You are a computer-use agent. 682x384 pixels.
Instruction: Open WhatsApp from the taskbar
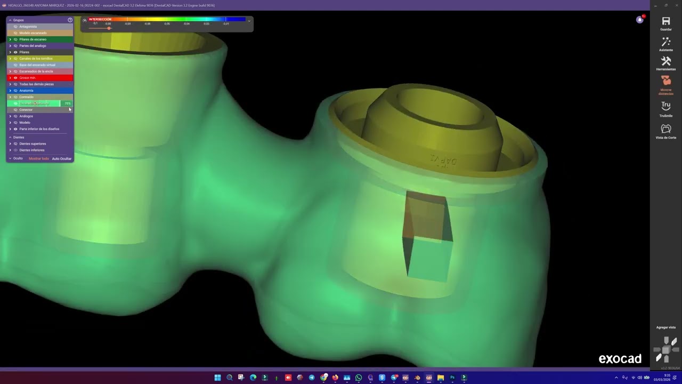tap(359, 378)
